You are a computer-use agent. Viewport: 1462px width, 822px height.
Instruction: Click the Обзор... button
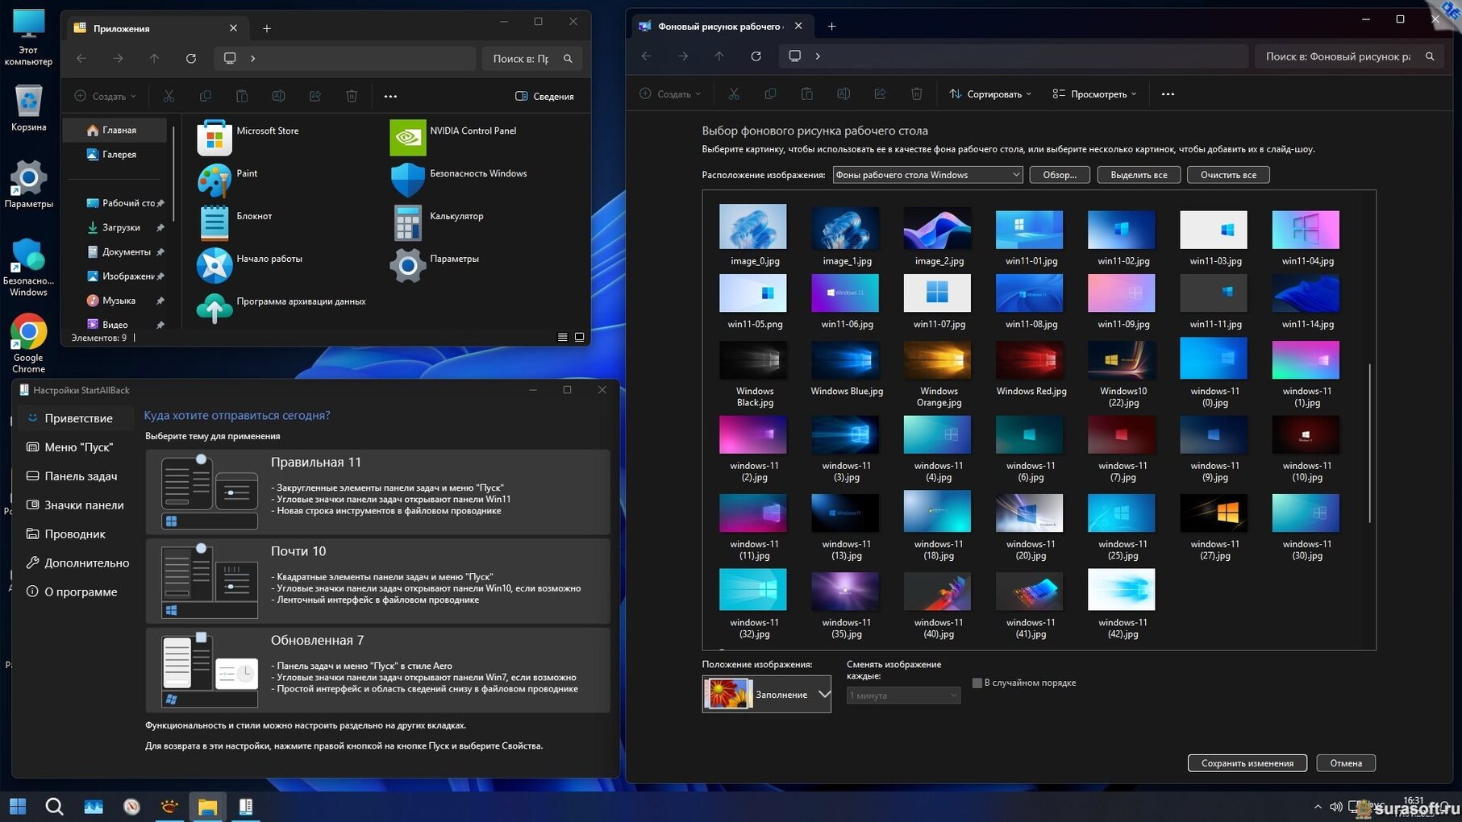click(1060, 175)
